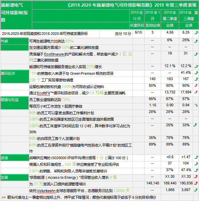Click the 在交通运输方面减少10% row text
Image resolution: width=199 pixels, height=201 pixels.
pos(64,48)
